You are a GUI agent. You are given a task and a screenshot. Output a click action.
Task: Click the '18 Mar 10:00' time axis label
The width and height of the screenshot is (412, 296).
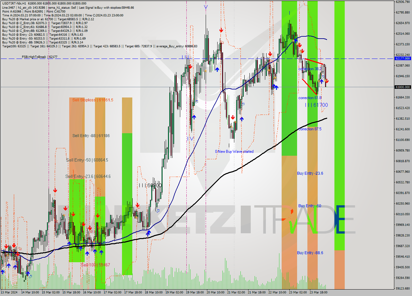pyautogui.click(x=154, y=292)
